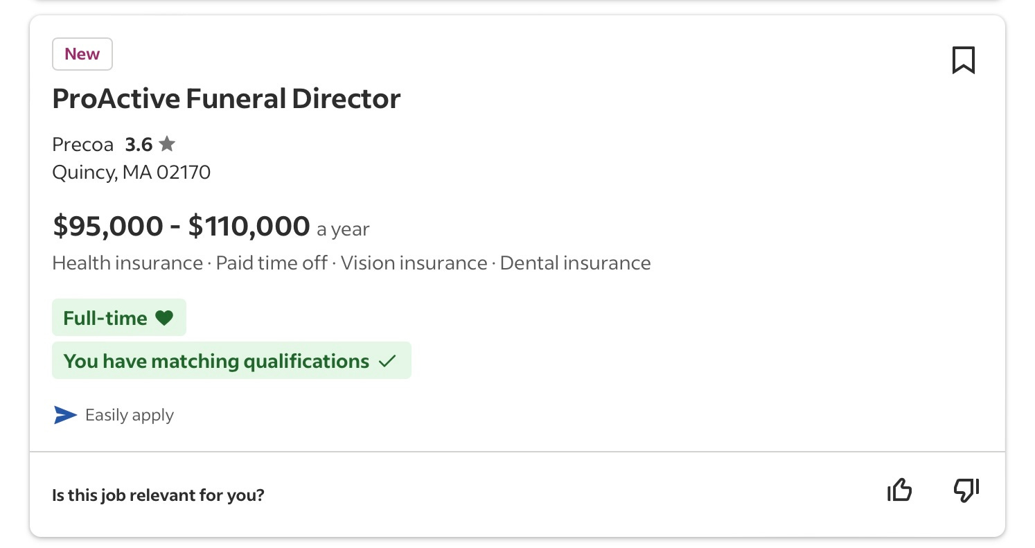Open the ProActive Funeral Director job title
The height and width of the screenshot is (548, 1035).
[x=227, y=98]
